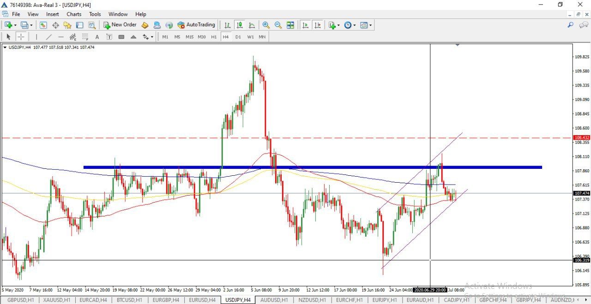
Task: Open the signals icon with green waves
Action: 169,25
